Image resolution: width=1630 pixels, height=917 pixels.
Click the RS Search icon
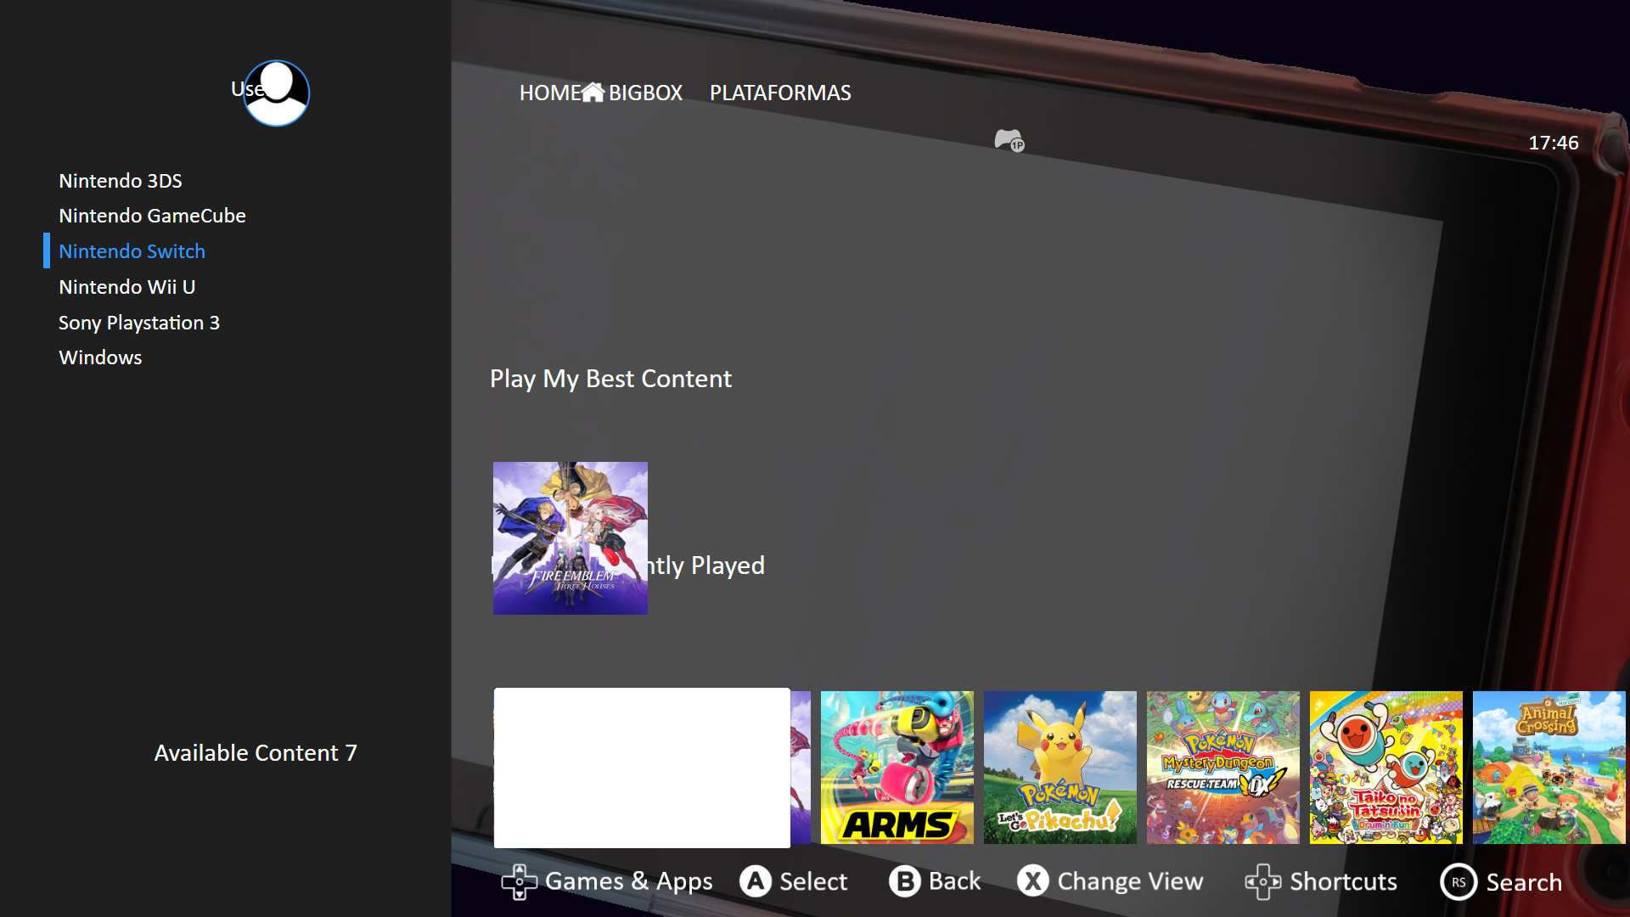tap(1459, 882)
